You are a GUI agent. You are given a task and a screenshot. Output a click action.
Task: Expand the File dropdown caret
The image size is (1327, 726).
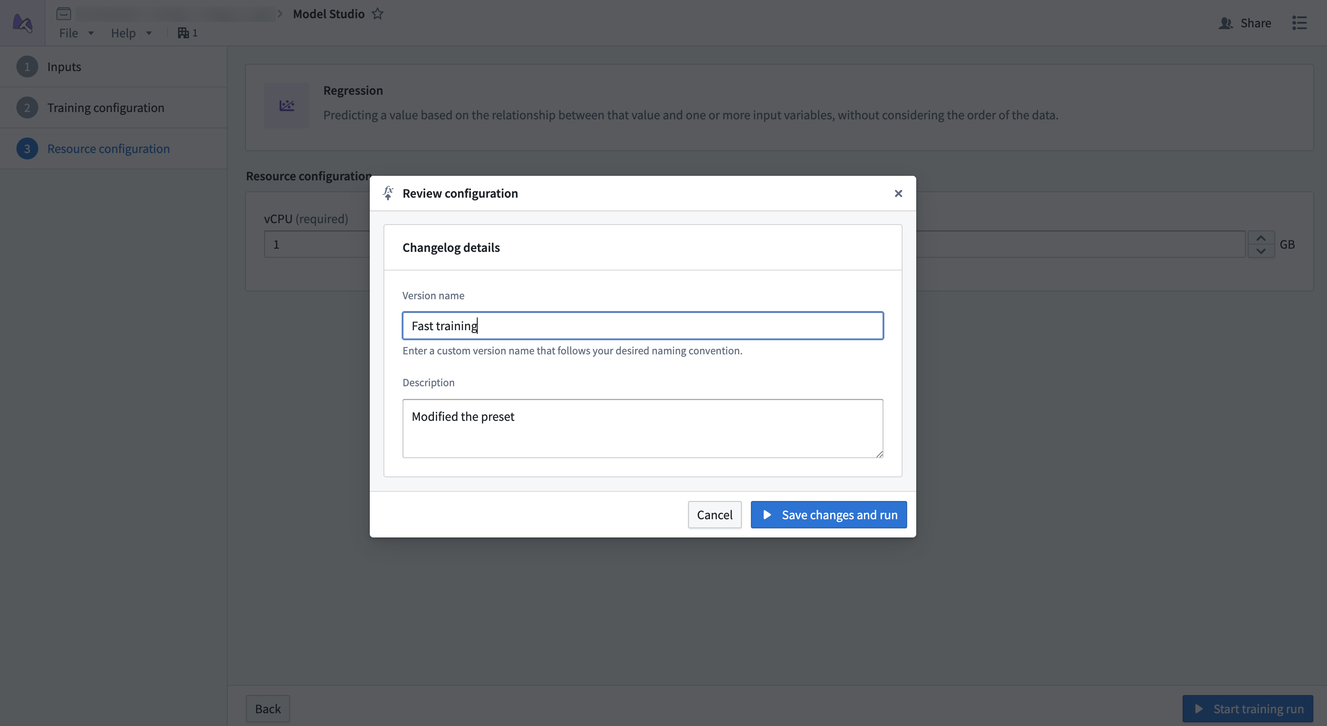point(91,33)
